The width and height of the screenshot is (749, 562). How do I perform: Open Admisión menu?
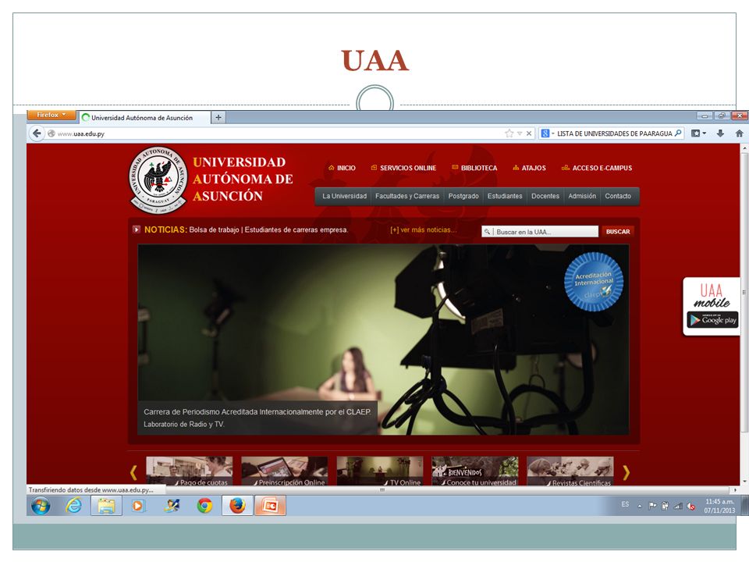[582, 196]
